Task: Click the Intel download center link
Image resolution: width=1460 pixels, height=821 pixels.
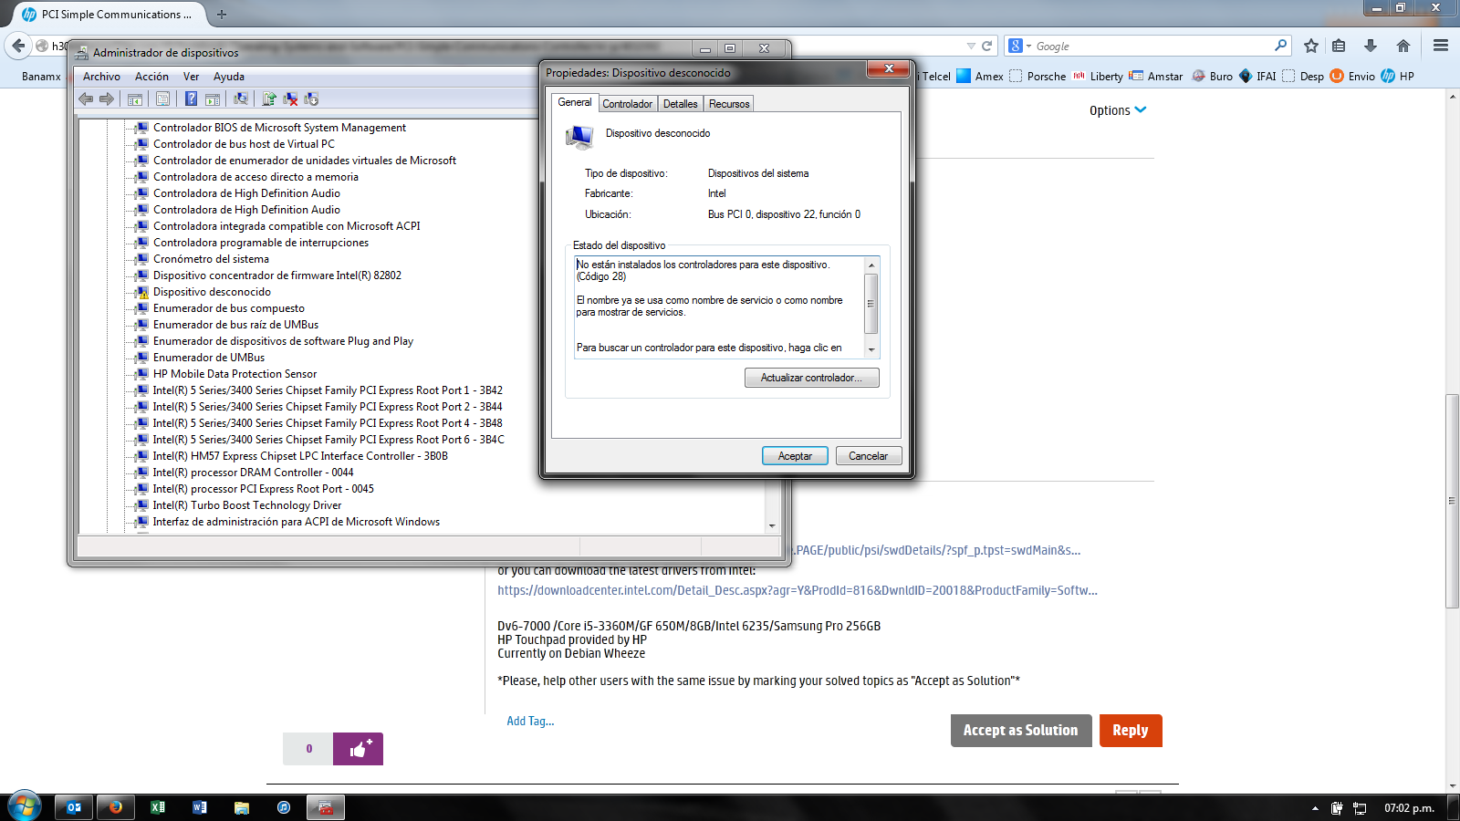Action: coord(798,590)
